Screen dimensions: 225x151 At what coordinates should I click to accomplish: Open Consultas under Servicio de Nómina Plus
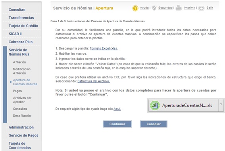click(x=20, y=109)
